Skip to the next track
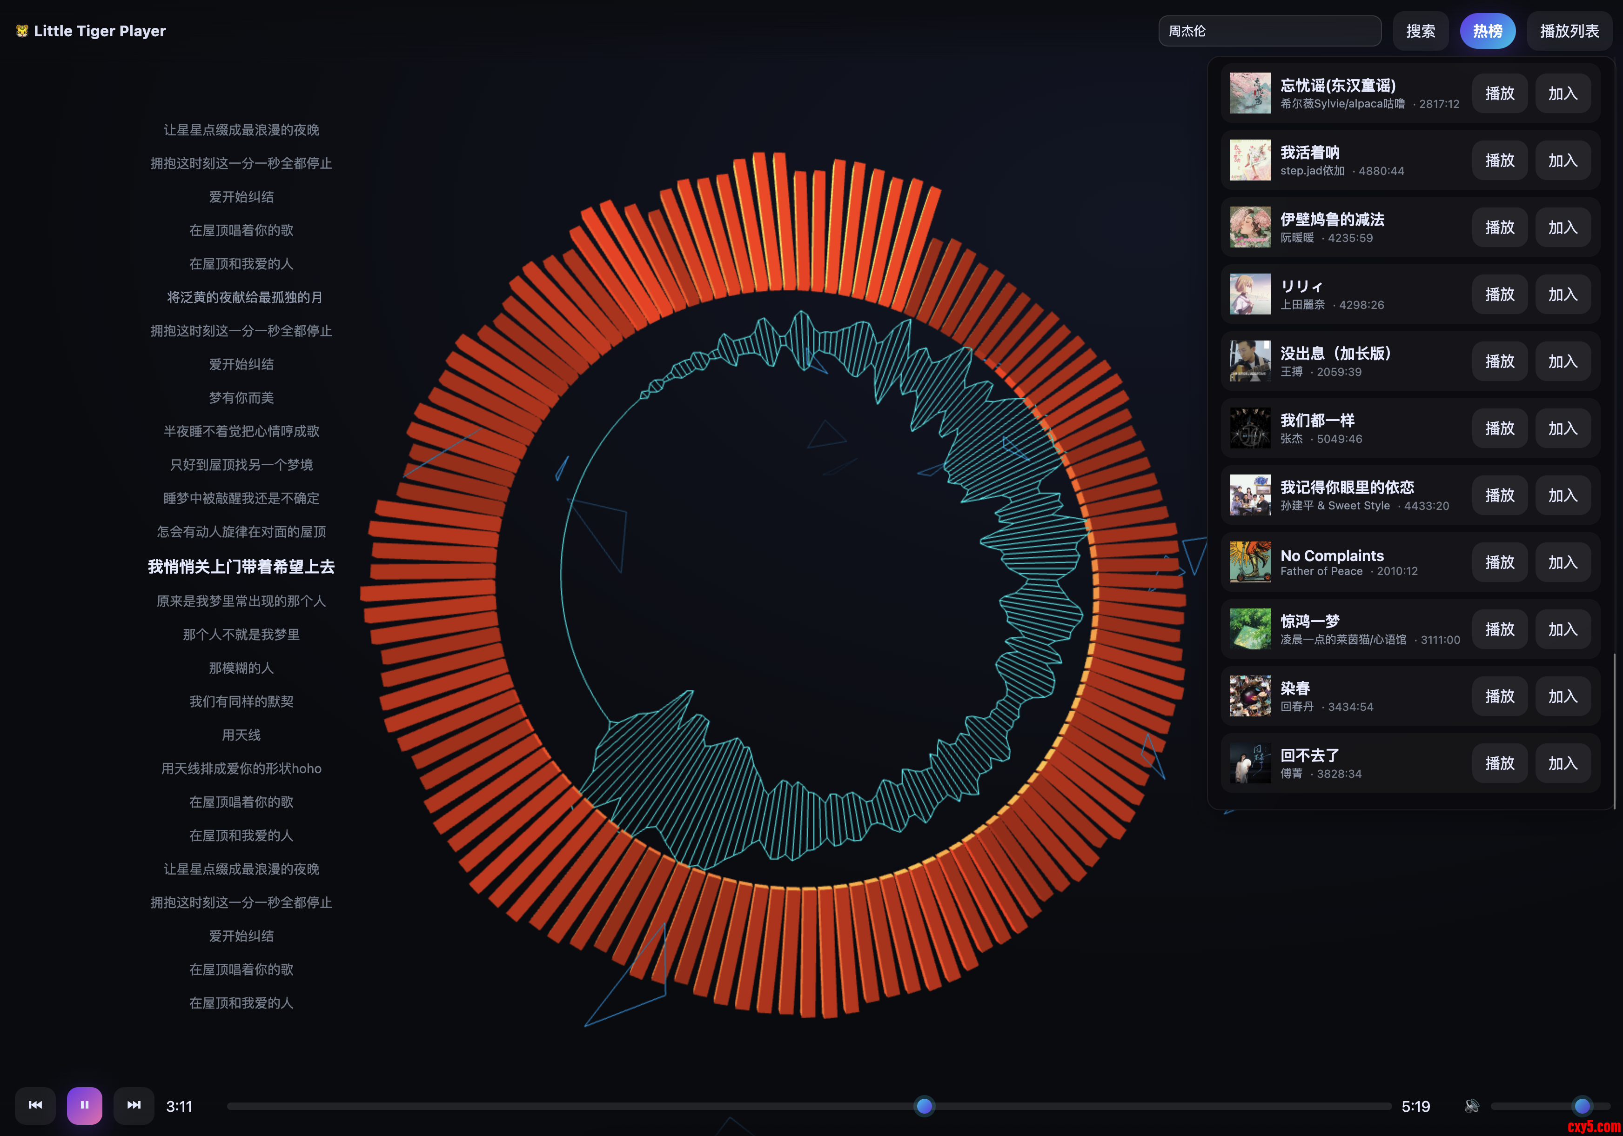Image resolution: width=1623 pixels, height=1136 pixels. 134,1105
